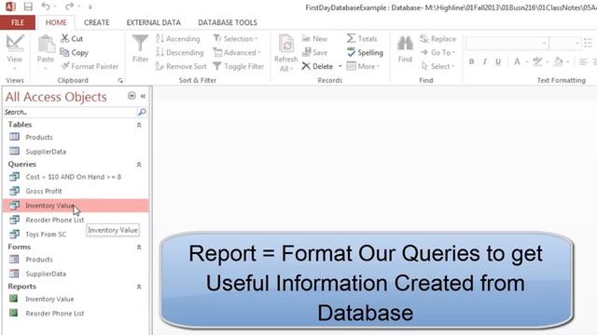
Task: Click Save in Records group
Action: pyautogui.click(x=314, y=52)
